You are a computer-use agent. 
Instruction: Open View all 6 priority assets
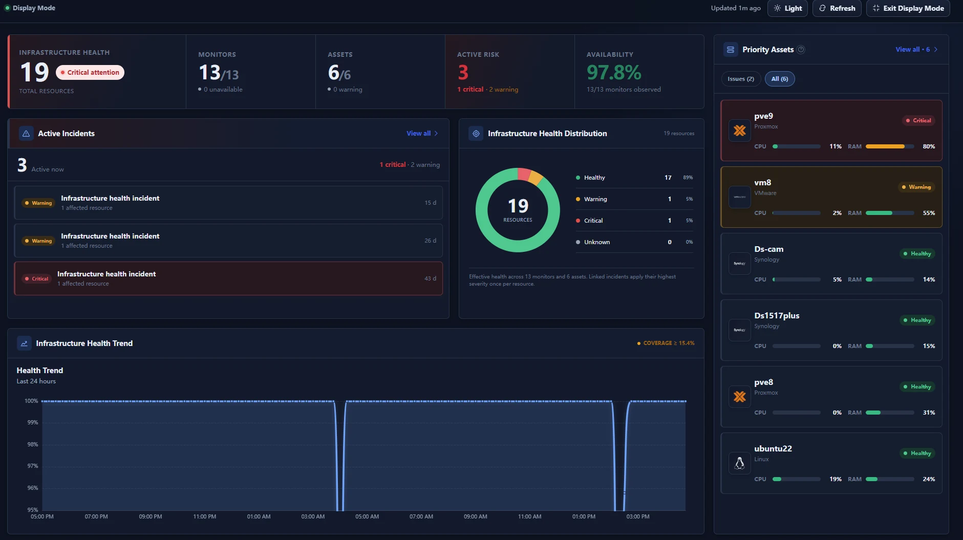pos(916,50)
